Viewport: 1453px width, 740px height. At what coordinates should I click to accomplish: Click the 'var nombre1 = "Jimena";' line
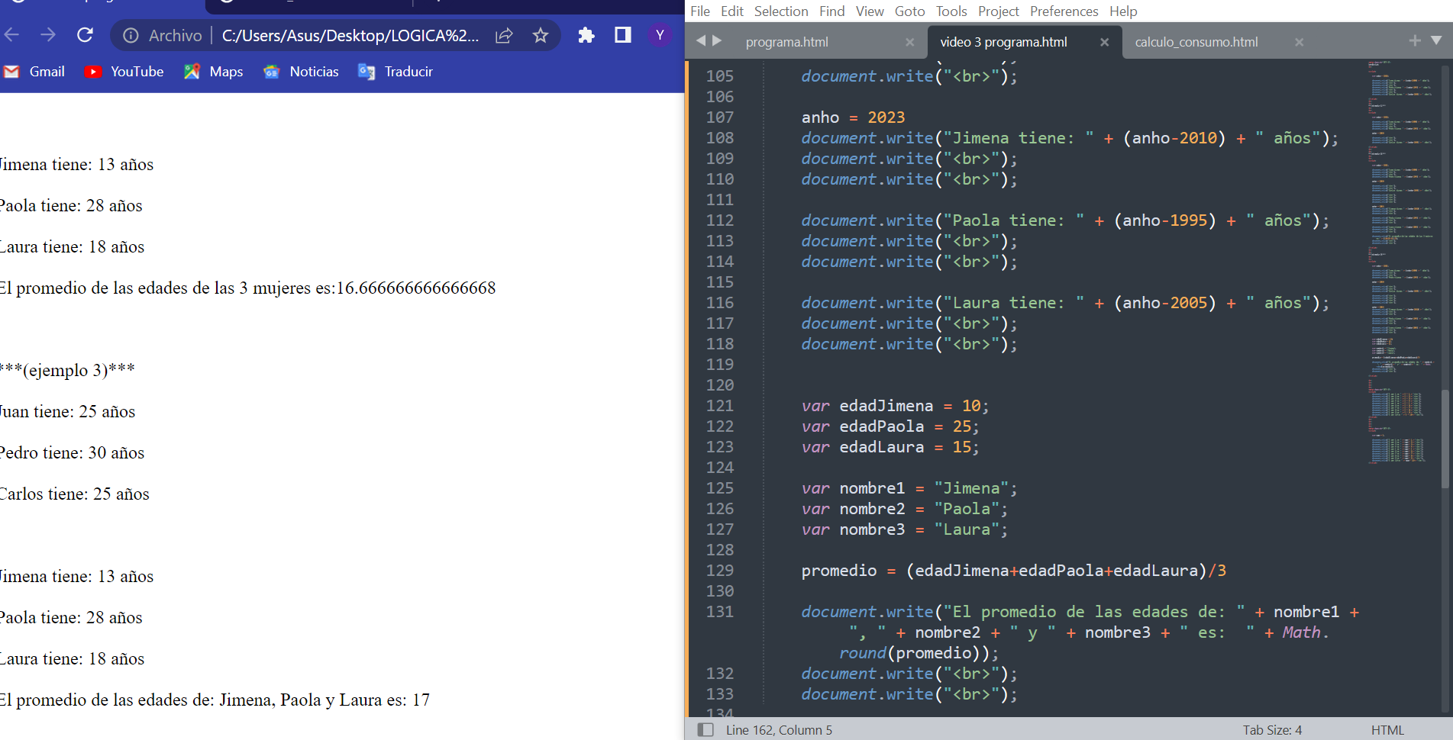coord(909,488)
